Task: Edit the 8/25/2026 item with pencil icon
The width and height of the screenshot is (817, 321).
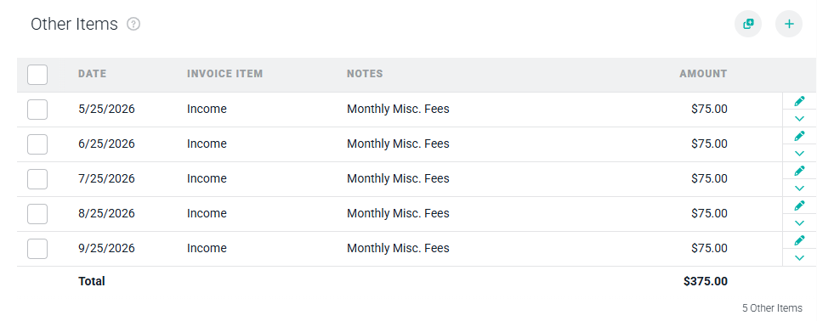Action: point(799,206)
